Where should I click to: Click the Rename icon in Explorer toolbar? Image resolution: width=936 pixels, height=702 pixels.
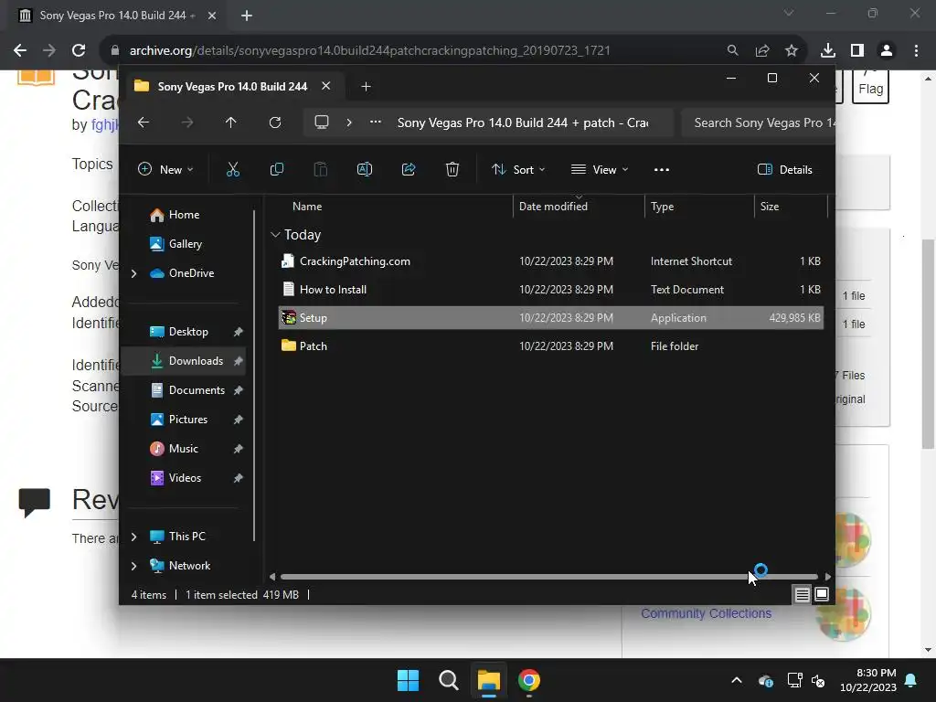364,169
